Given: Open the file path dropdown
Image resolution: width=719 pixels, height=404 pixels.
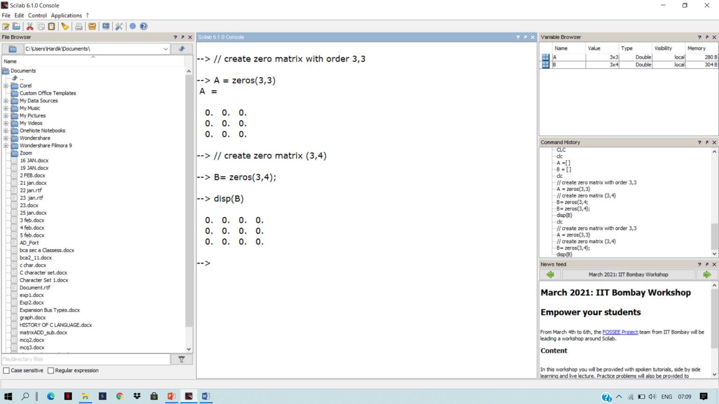Looking at the screenshot, I should 165,49.
